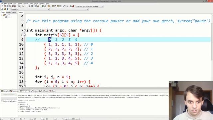
Task: Open the Find Results bottom tab
Action: click(44, 91)
